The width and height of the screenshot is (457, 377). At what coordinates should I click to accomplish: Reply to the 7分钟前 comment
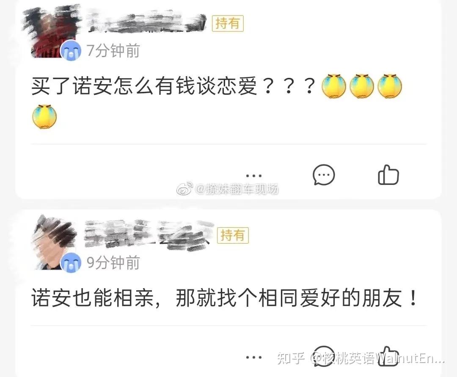324,175
